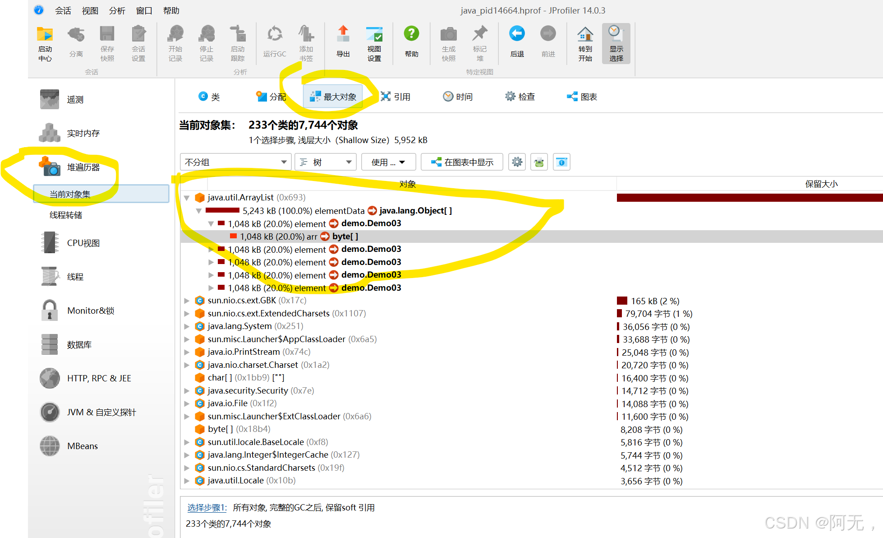Screen dimensions: 883x538
Task: Click the 选择步骤1 (Selection Step 1) link
Action: click(x=207, y=508)
